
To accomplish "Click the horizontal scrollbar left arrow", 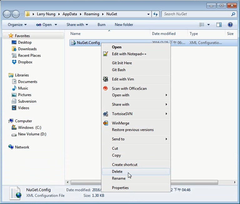I will [x=68, y=182].
